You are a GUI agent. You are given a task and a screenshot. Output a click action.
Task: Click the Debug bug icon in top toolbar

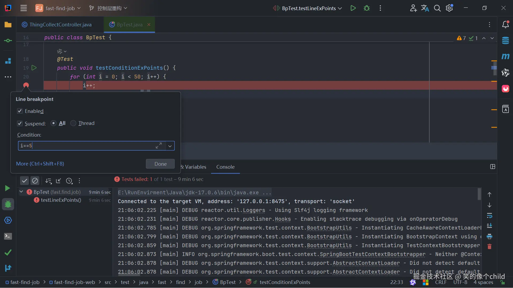tap(367, 8)
